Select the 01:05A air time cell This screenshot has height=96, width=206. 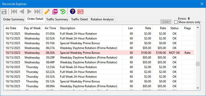pos(50,34)
